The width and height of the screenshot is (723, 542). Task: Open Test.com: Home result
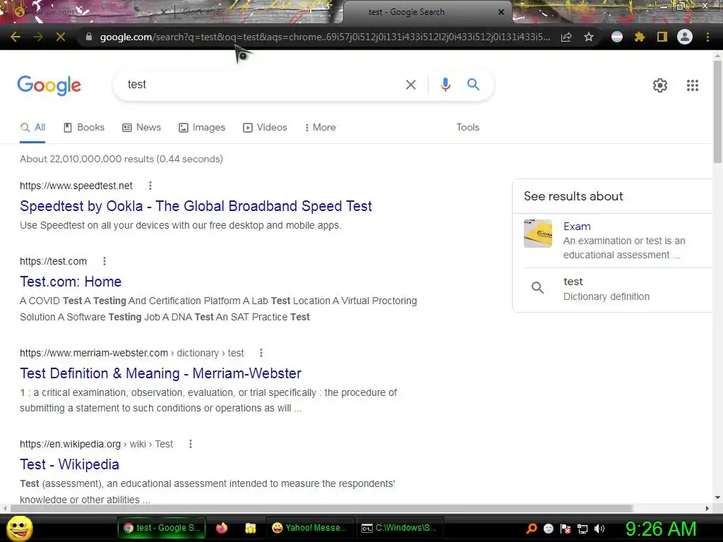pos(71,282)
